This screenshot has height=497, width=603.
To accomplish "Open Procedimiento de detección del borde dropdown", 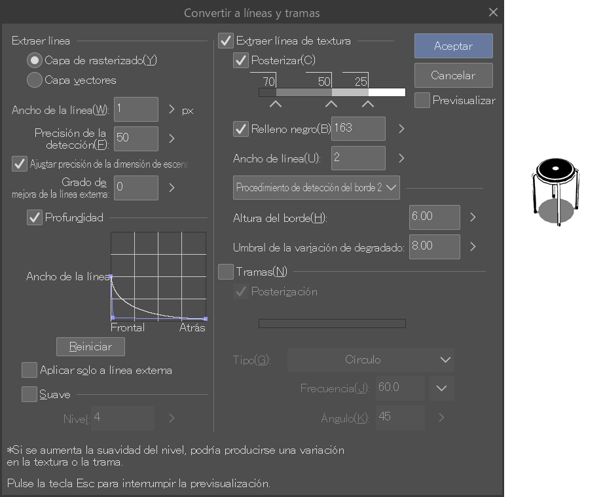I will 317,187.
